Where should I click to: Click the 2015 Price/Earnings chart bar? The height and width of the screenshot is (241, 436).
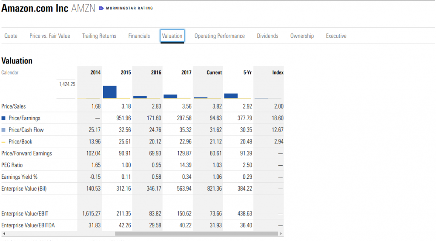pyautogui.click(x=110, y=92)
